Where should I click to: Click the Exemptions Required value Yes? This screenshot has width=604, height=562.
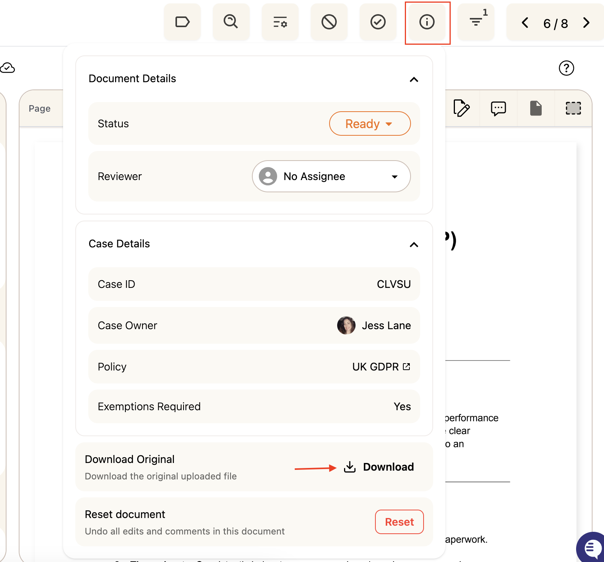click(x=402, y=406)
